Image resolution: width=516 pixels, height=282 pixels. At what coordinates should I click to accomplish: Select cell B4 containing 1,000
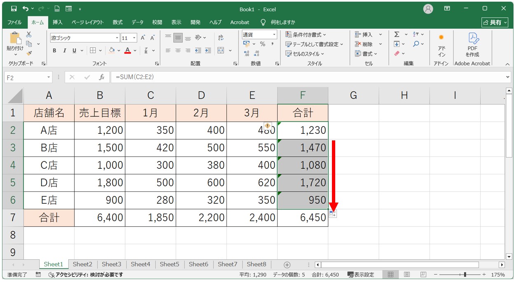click(100, 165)
